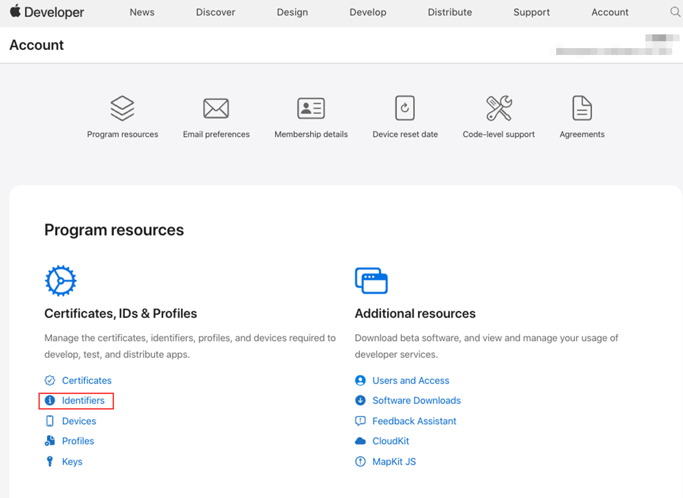Image resolution: width=683 pixels, height=498 pixels.
Task: Click the Email preferences envelope icon
Action: click(216, 108)
